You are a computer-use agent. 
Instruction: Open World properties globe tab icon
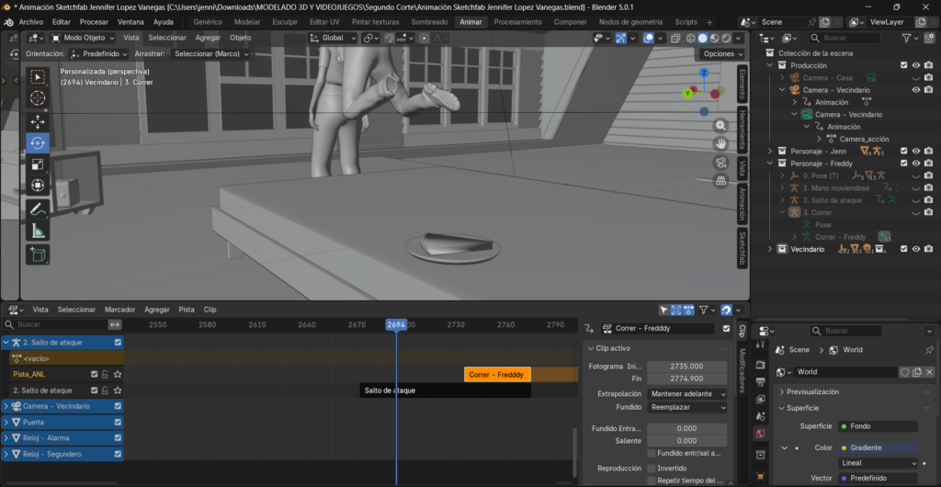coord(760,434)
